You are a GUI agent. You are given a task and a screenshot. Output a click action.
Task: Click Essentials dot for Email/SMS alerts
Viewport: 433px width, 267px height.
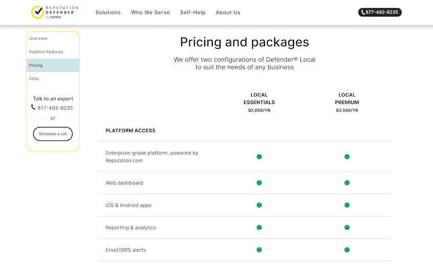(259, 250)
